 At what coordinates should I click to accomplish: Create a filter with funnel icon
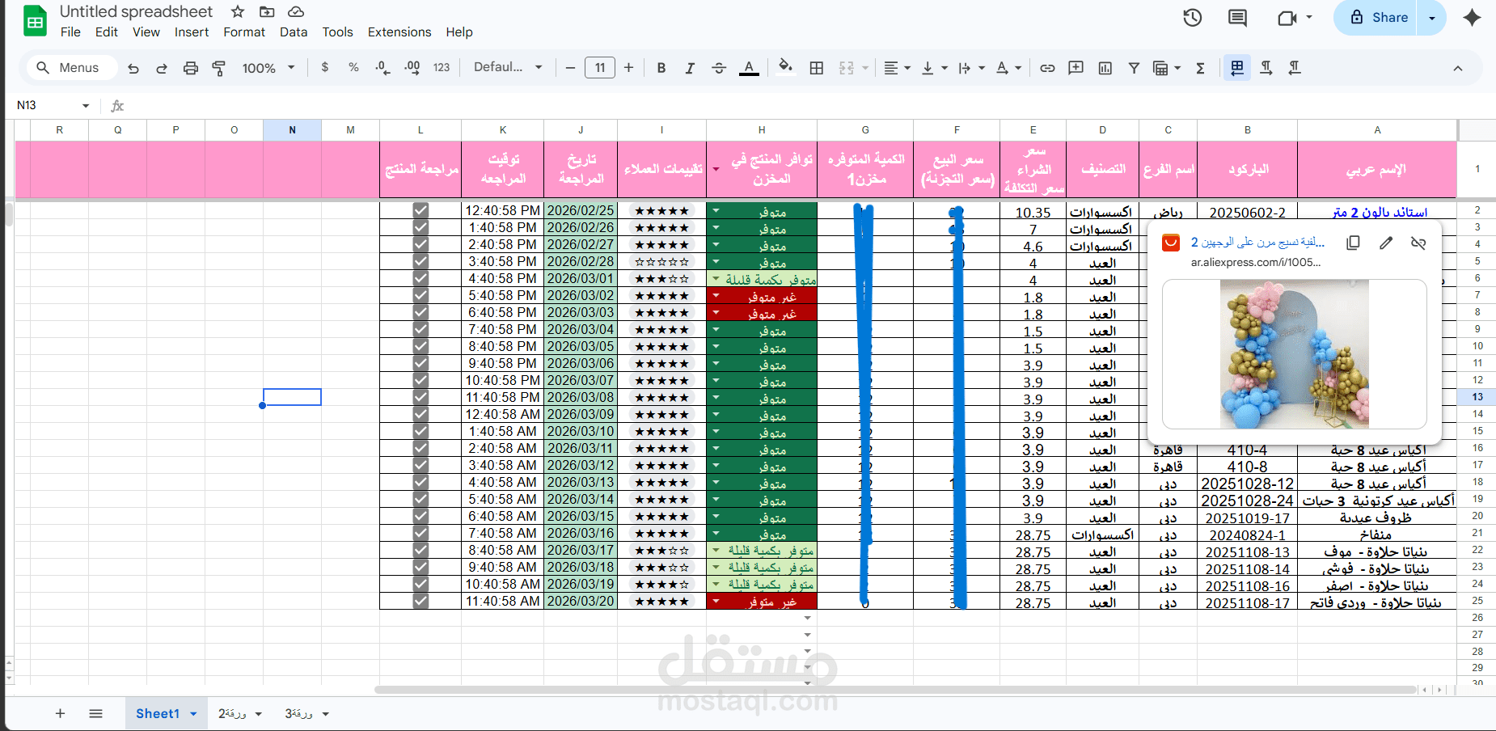(1134, 68)
